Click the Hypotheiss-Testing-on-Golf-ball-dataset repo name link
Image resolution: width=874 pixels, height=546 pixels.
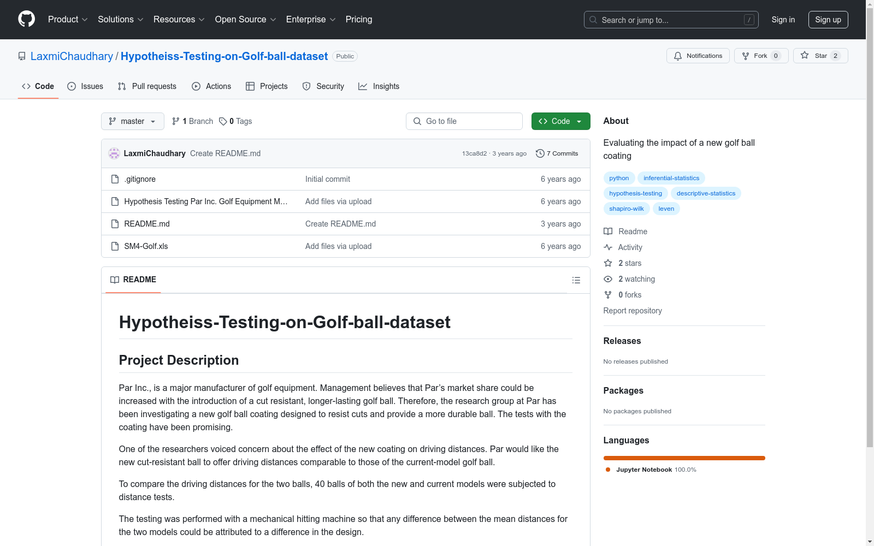click(x=224, y=56)
